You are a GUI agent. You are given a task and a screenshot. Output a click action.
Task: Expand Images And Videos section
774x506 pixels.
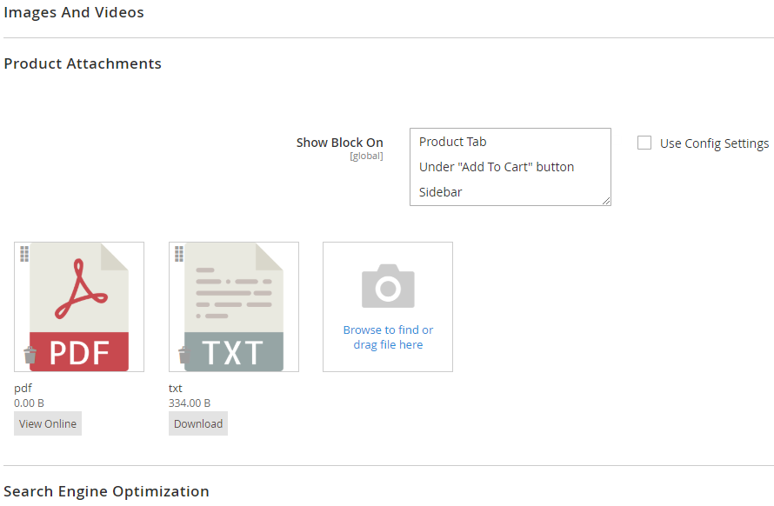pos(74,12)
